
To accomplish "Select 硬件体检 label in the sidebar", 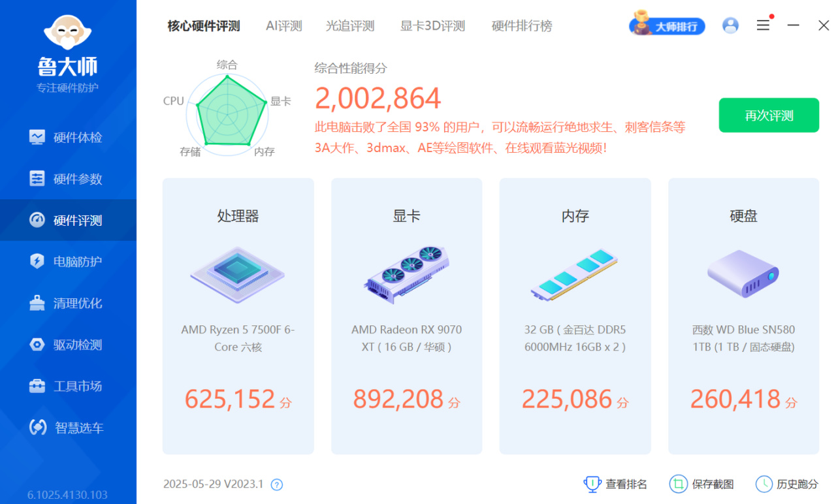I will point(78,138).
